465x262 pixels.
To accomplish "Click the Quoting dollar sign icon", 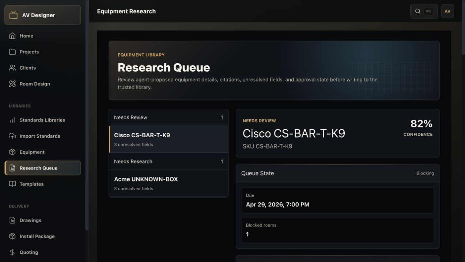I will pos(12,252).
